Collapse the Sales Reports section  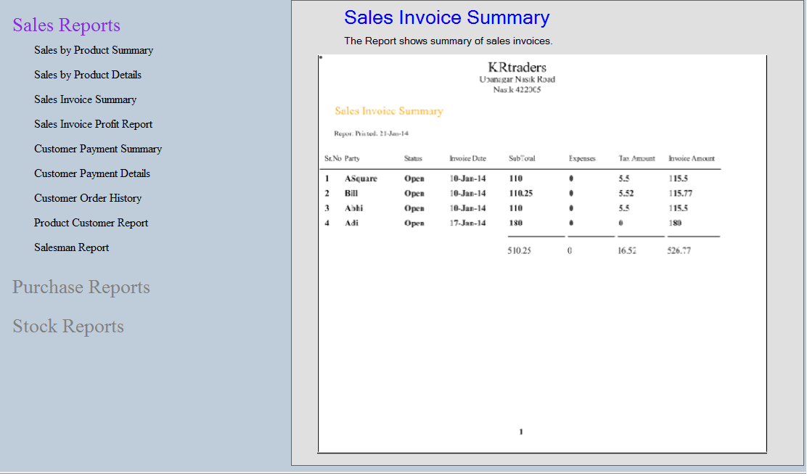pyautogui.click(x=66, y=25)
